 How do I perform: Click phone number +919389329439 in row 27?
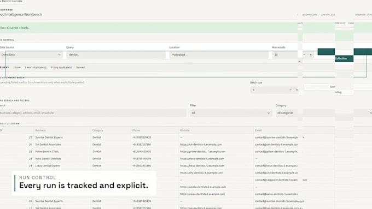pyautogui.click(x=142, y=138)
